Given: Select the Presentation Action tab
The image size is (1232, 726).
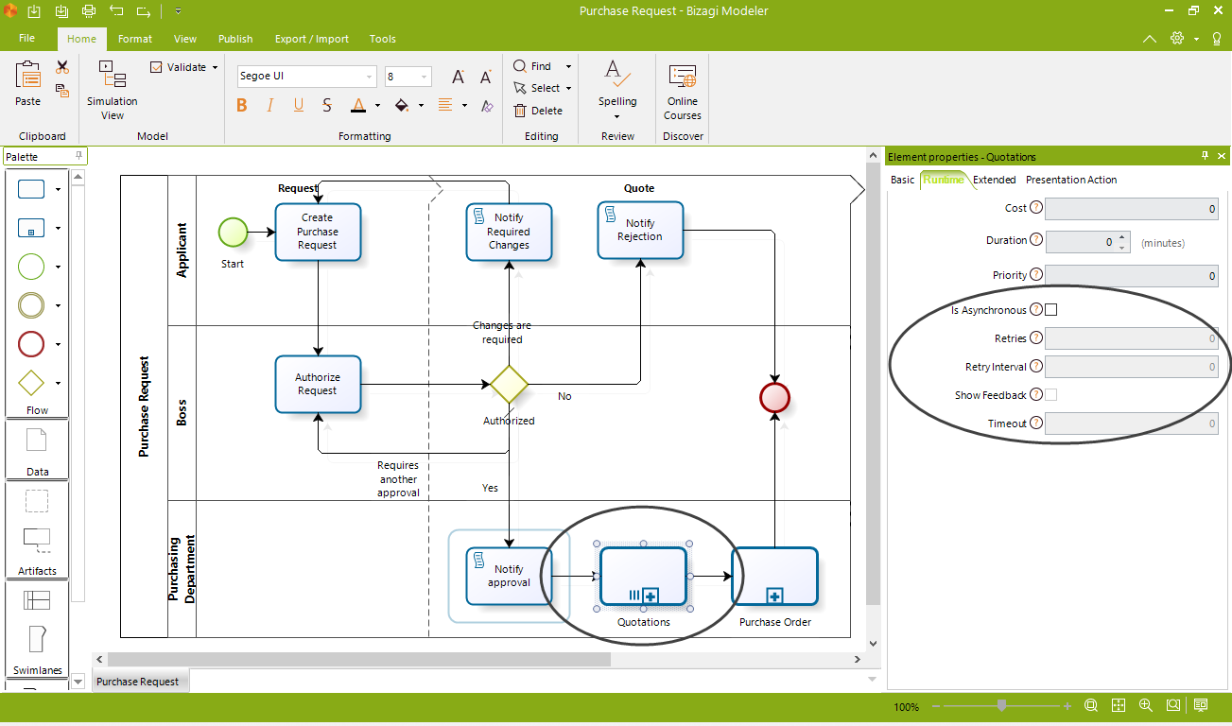Looking at the screenshot, I should [1071, 180].
